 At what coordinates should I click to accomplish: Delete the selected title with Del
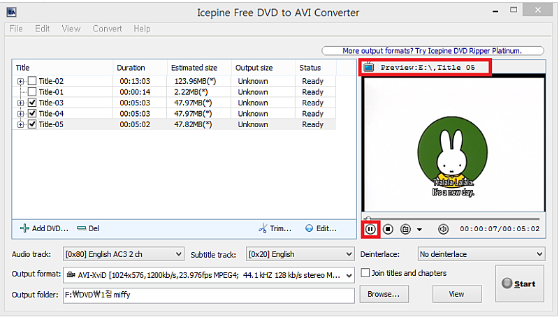[88, 228]
